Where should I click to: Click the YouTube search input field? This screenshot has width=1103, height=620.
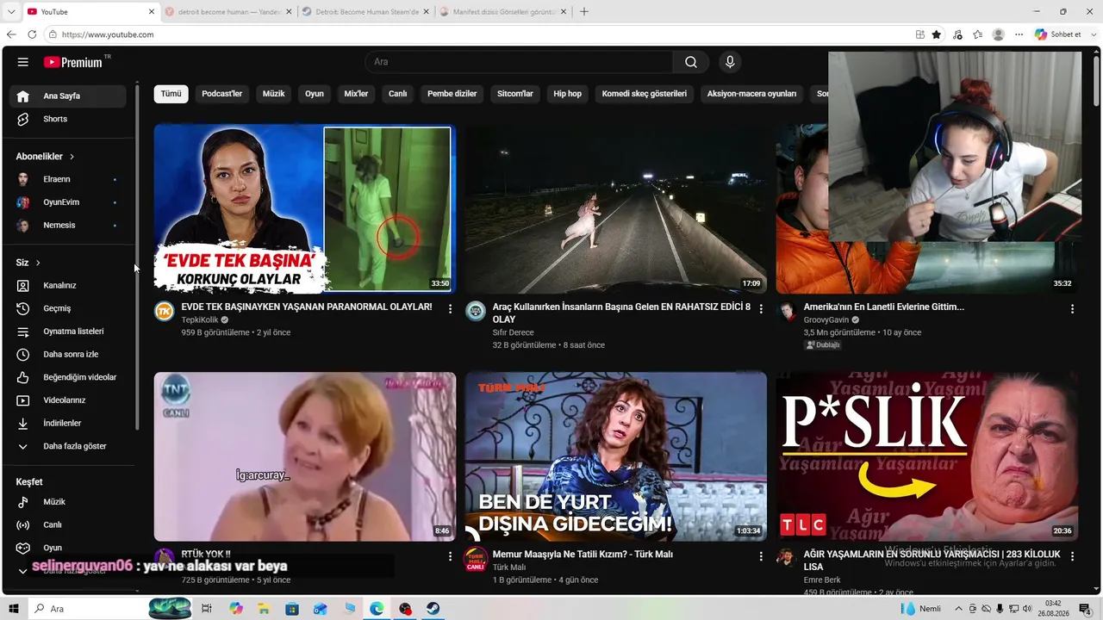(519, 62)
